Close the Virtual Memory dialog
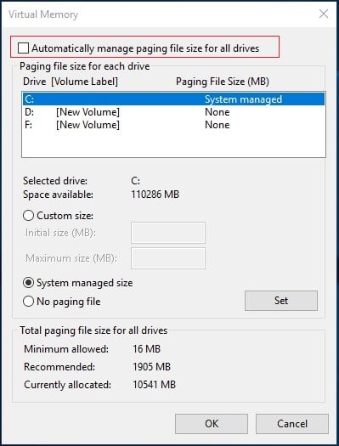The height and width of the screenshot is (446, 339). click(324, 14)
